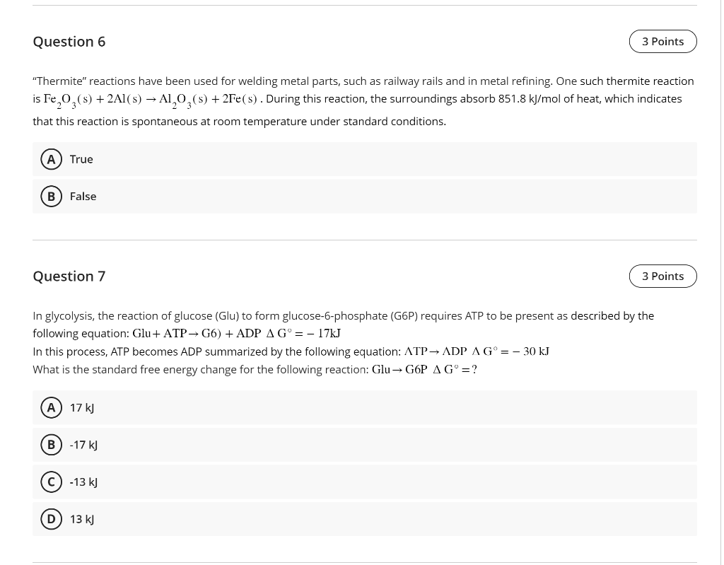Screen dimensions: 724x565
Task: Pick the "13 kJ" answer choice
Action: click(81, 518)
